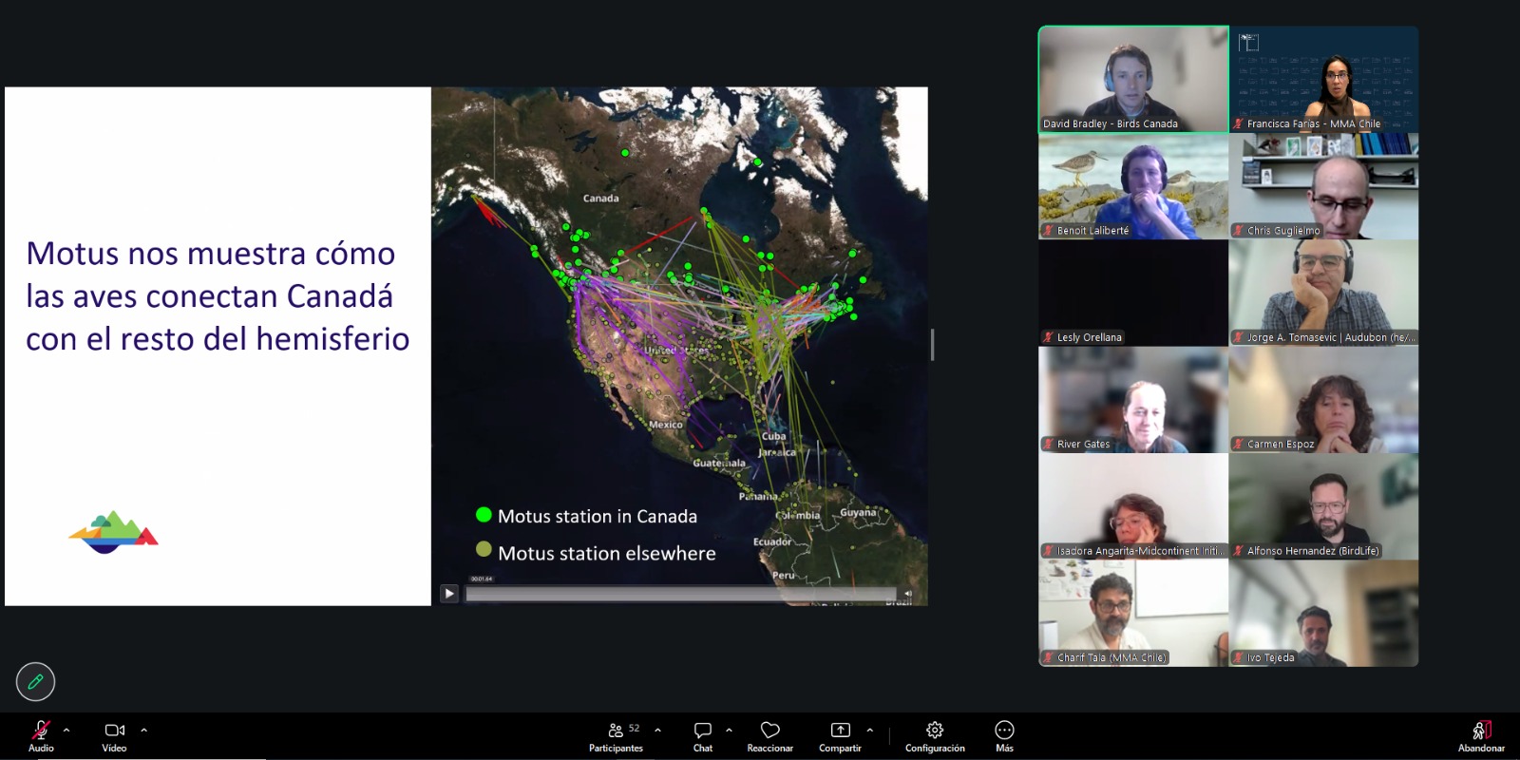The image size is (1520, 760).
Task: Open the Participantes panel
Action: click(616, 734)
